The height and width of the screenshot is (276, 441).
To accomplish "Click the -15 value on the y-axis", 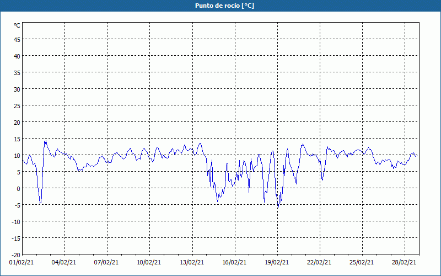I will 16,238.
